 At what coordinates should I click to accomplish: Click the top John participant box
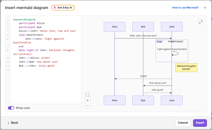[x=172, y=27]
